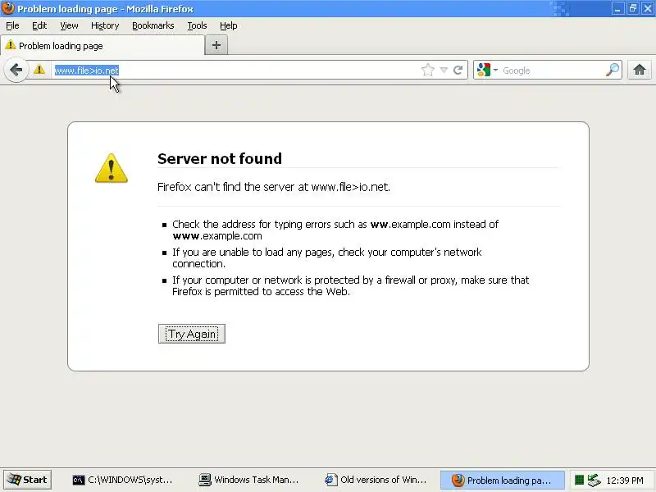Click the magnifying glass search icon
Screen dimensions: 656x492
point(613,70)
